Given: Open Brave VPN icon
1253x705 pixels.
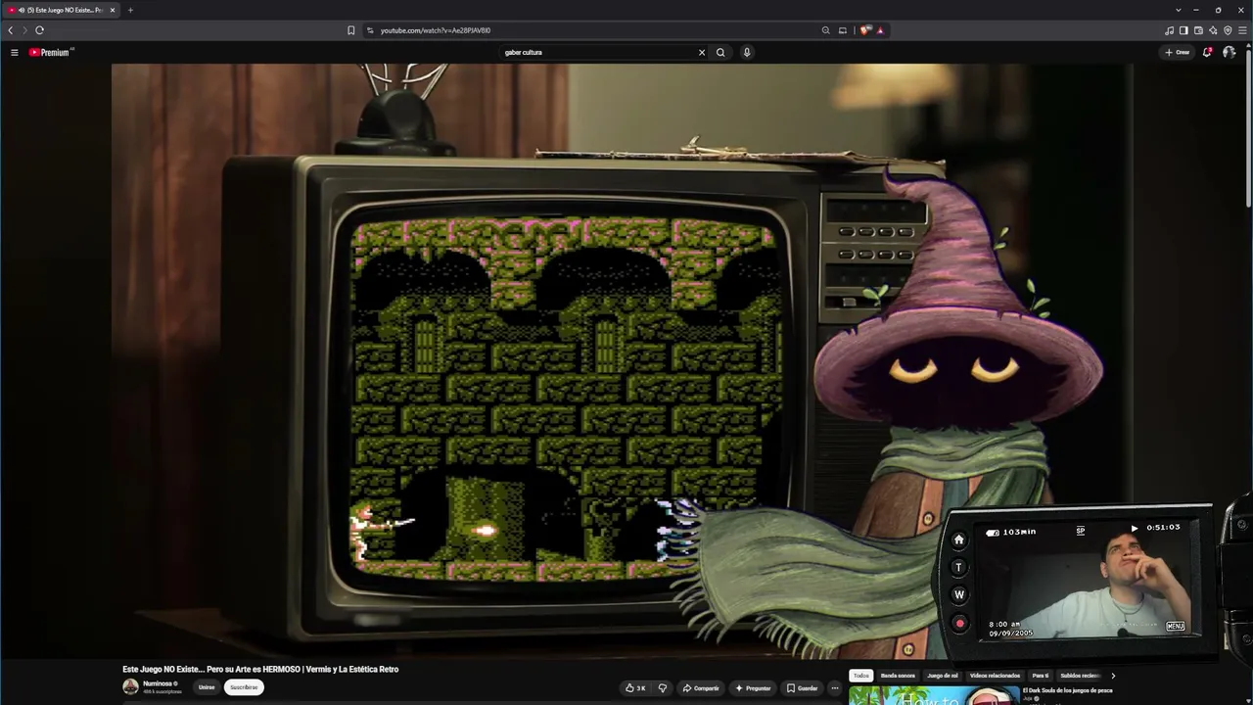Looking at the screenshot, I should pos(1228,30).
